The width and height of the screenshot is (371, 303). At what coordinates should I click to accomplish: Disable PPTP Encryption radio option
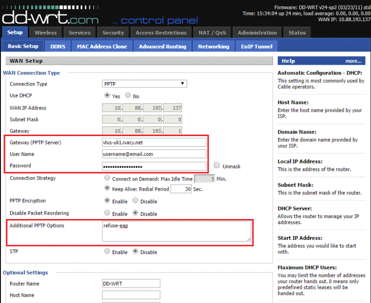[135, 201]
